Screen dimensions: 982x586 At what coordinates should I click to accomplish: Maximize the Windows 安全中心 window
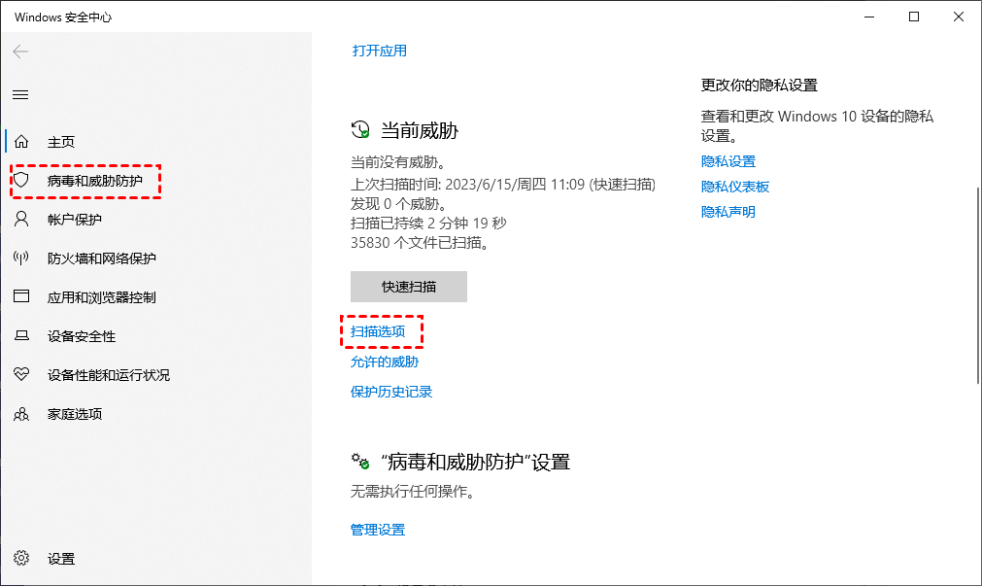(914, 17)
